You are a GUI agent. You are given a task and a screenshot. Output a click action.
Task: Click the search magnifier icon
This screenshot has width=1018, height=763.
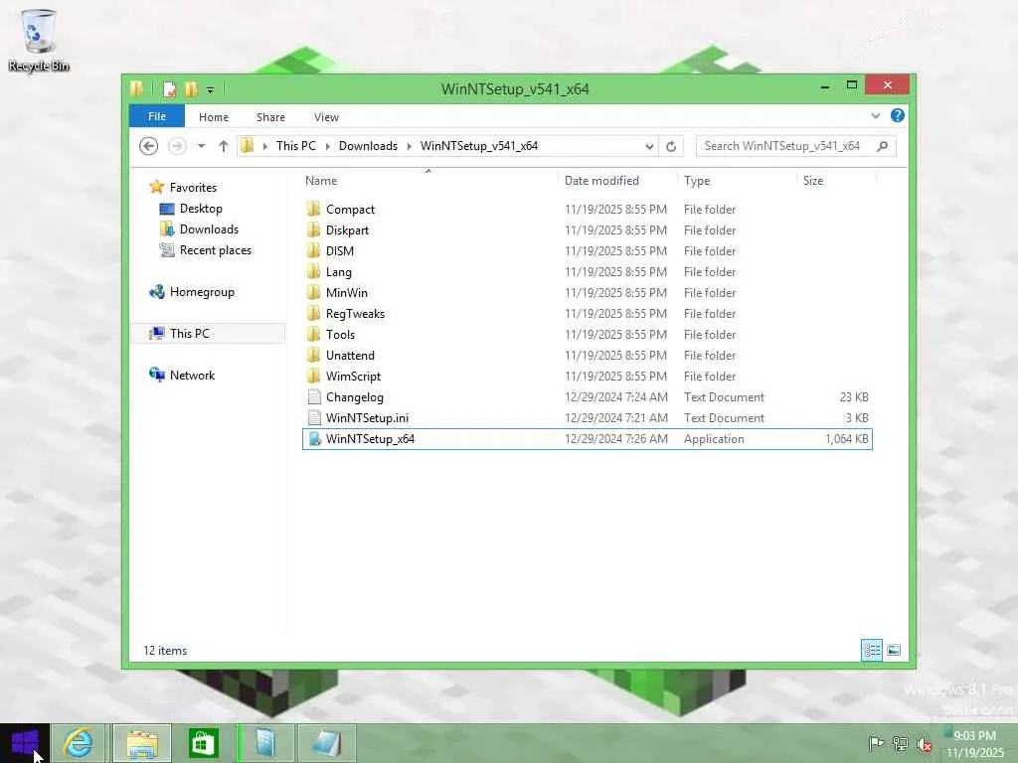point(883,146)
